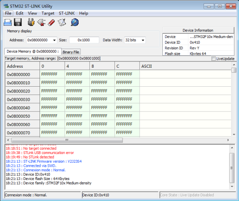This screenshot has height=201, width=239.
Task: Click the Full chip erase eraser icon
Action: [52, 22]
